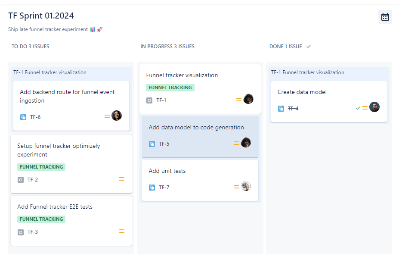Click the story icon beside TF-2

tap(21, 180)
